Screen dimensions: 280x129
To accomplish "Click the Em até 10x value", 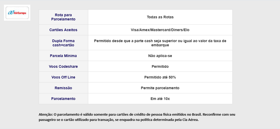I will (160, 99).
